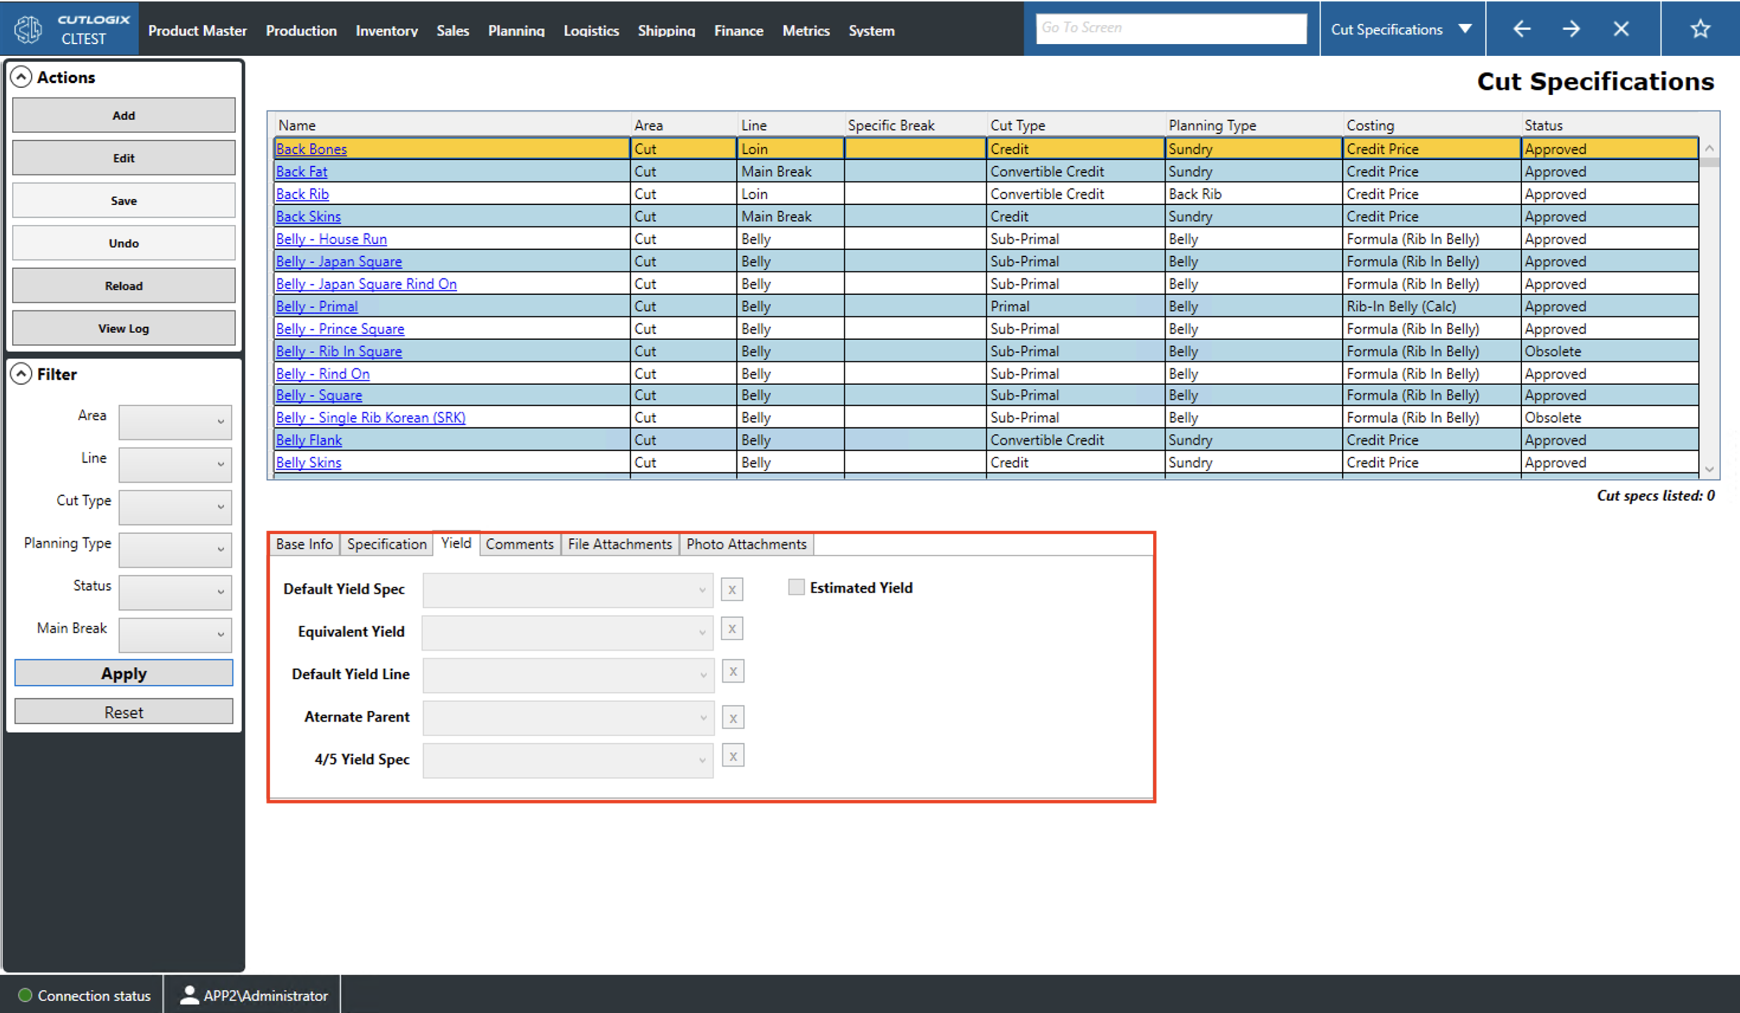Open the Belly Flank cut specification
1740x1013 pixels.
tap(308, 440)
